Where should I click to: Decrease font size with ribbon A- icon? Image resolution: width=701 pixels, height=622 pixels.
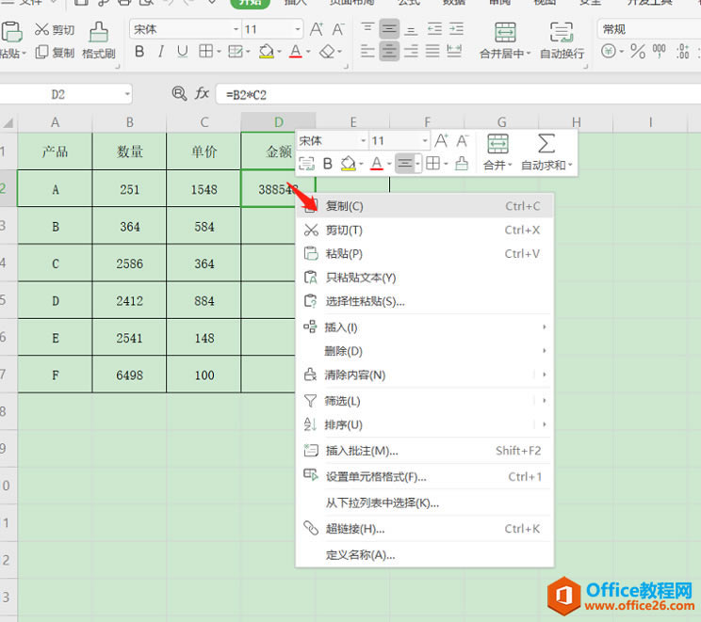click(338, 29)
